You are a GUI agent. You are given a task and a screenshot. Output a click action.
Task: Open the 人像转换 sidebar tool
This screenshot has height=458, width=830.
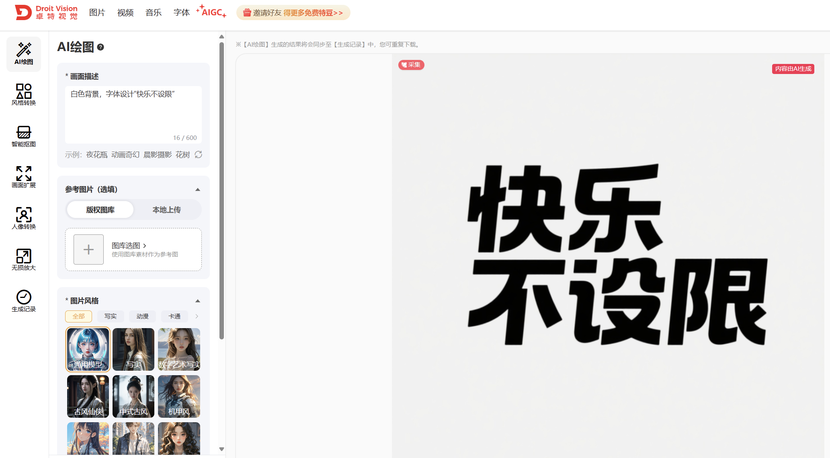tap(24, 219)
